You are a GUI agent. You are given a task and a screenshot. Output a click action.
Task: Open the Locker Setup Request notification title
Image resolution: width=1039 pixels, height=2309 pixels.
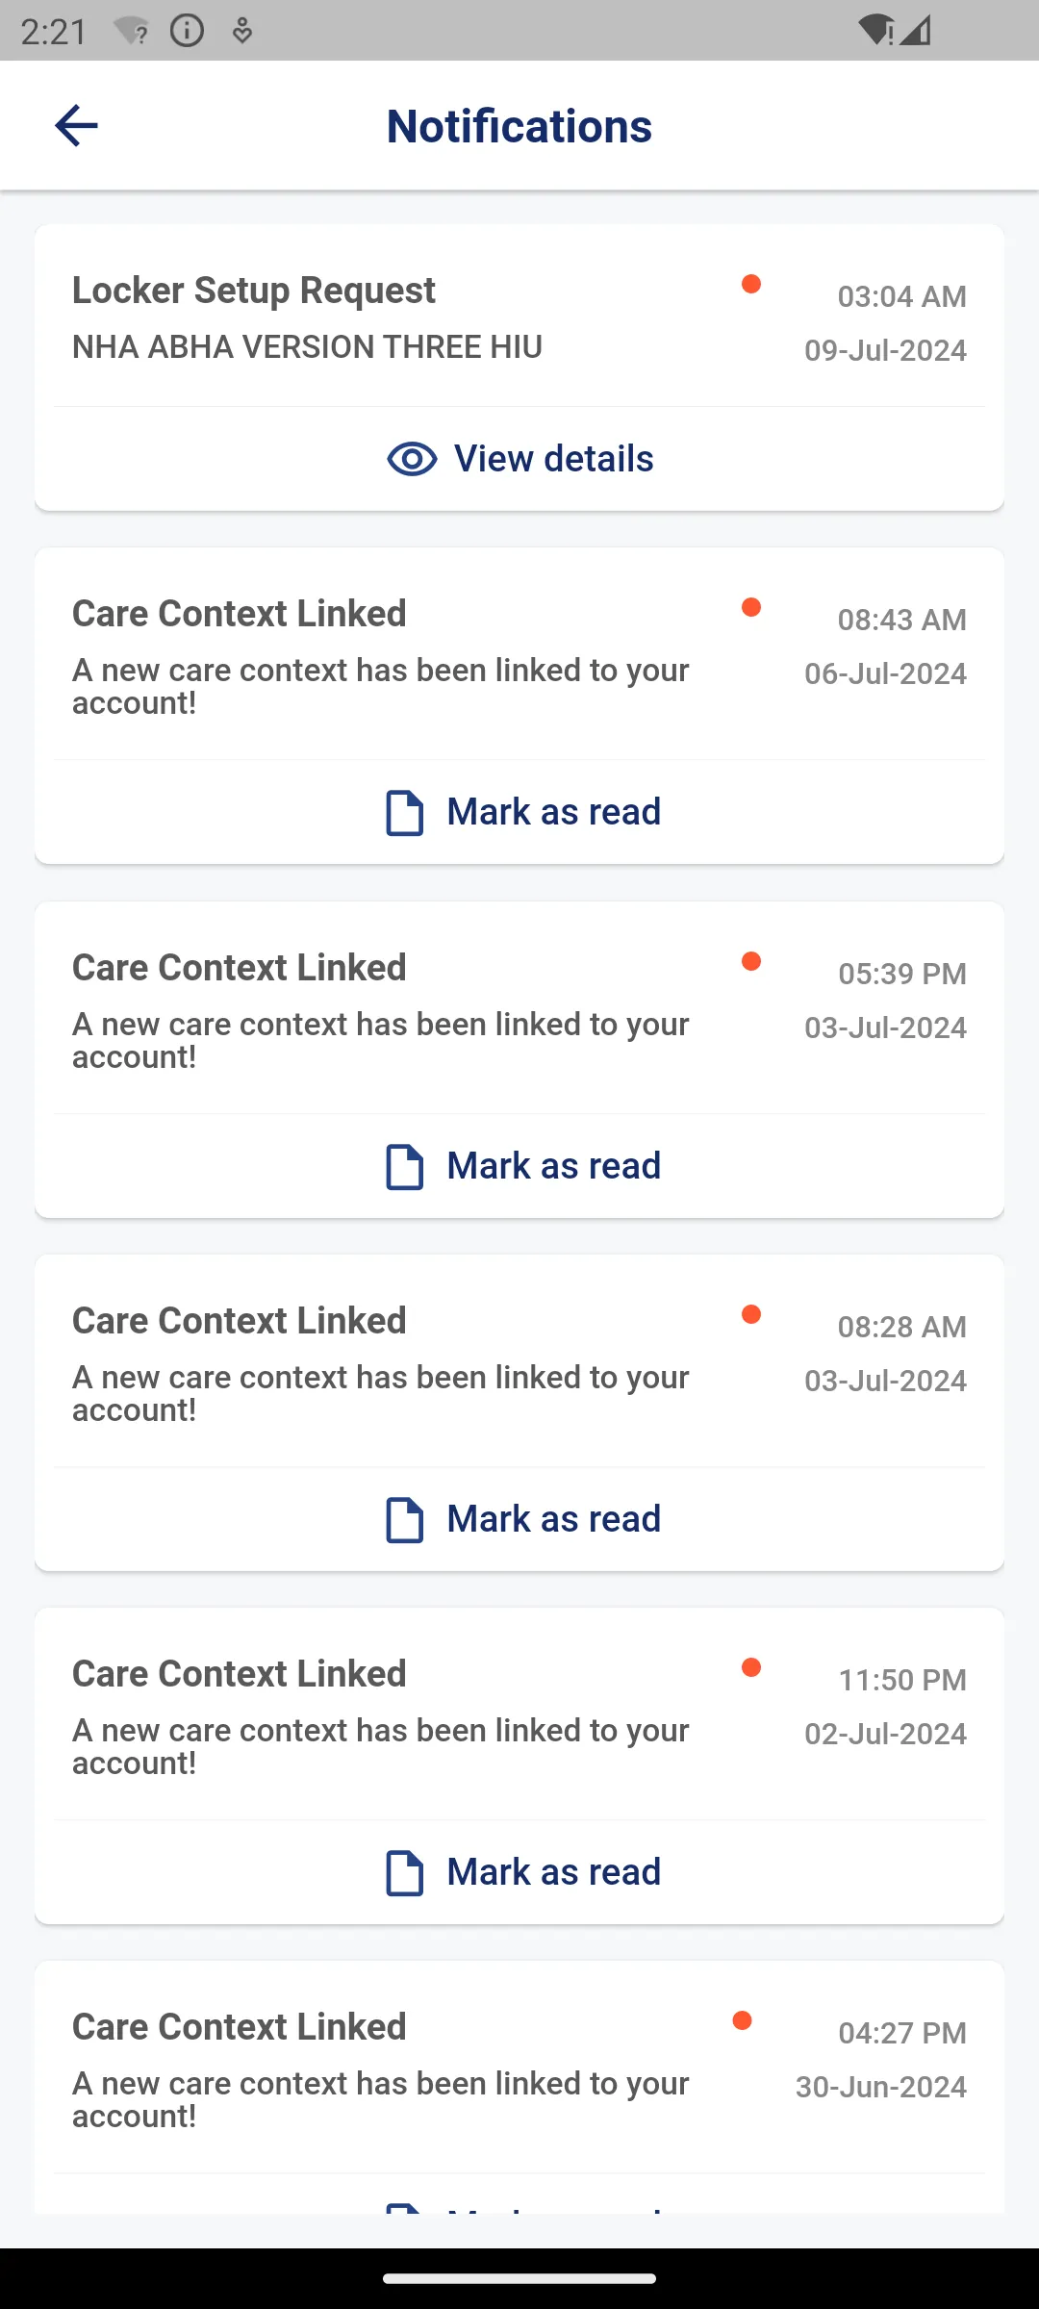pyautogui.click(x=254, y=291)
